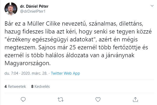Click the tweet's first line mentioning Müller Cilike
Viewport: 157px width, 105px height.
74,24
